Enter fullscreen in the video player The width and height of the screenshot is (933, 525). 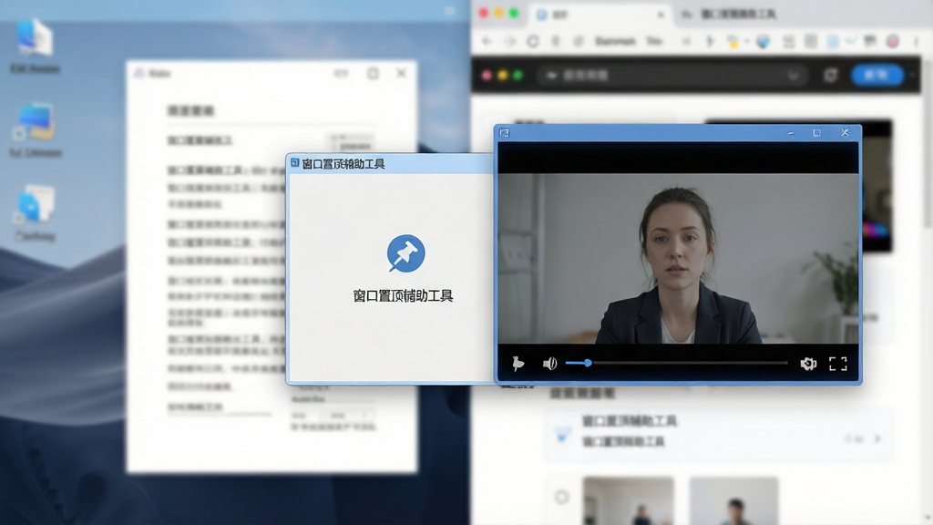coord(838,364)
